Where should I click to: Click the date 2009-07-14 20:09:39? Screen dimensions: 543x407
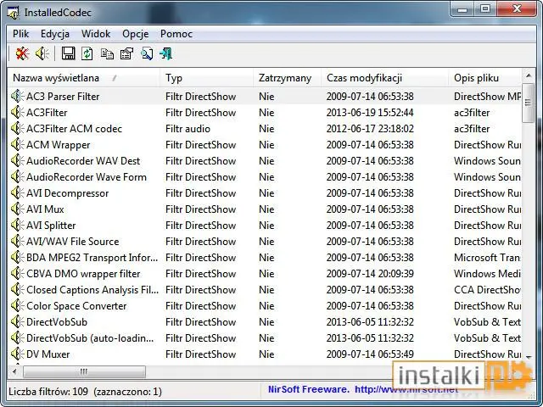pos(370,273)
